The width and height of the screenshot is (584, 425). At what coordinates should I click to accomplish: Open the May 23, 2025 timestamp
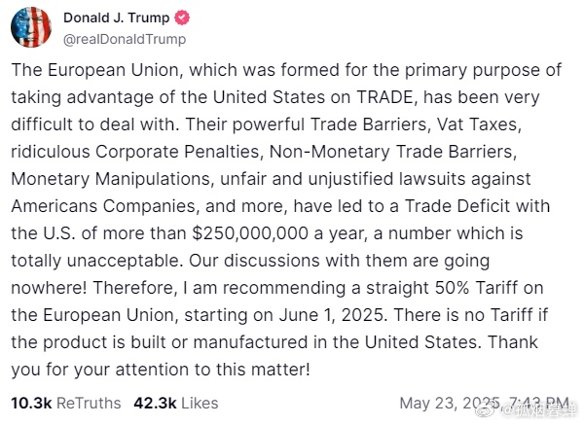click(x=484, y=404)
